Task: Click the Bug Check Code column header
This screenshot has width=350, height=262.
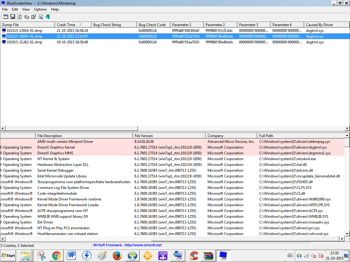Action: click(153, 25)
